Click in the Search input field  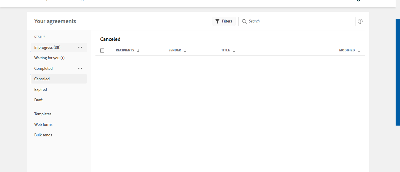click(x=299, y=21)
